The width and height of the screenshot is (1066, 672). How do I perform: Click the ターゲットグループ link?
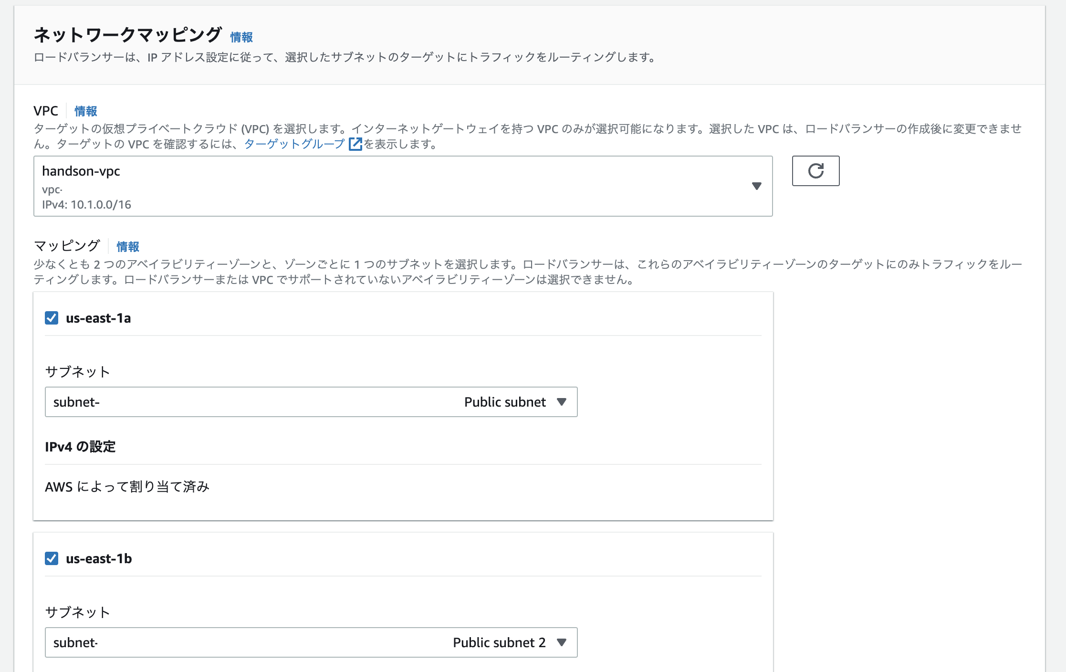point(293,143)
